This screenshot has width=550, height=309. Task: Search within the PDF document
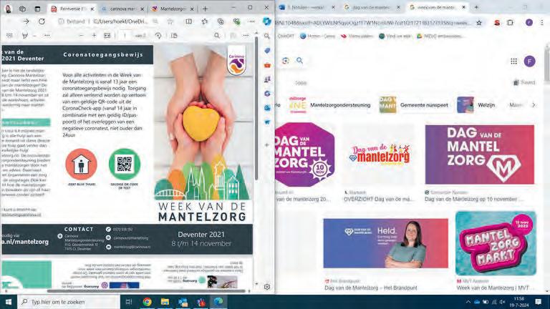coord(217,36)
